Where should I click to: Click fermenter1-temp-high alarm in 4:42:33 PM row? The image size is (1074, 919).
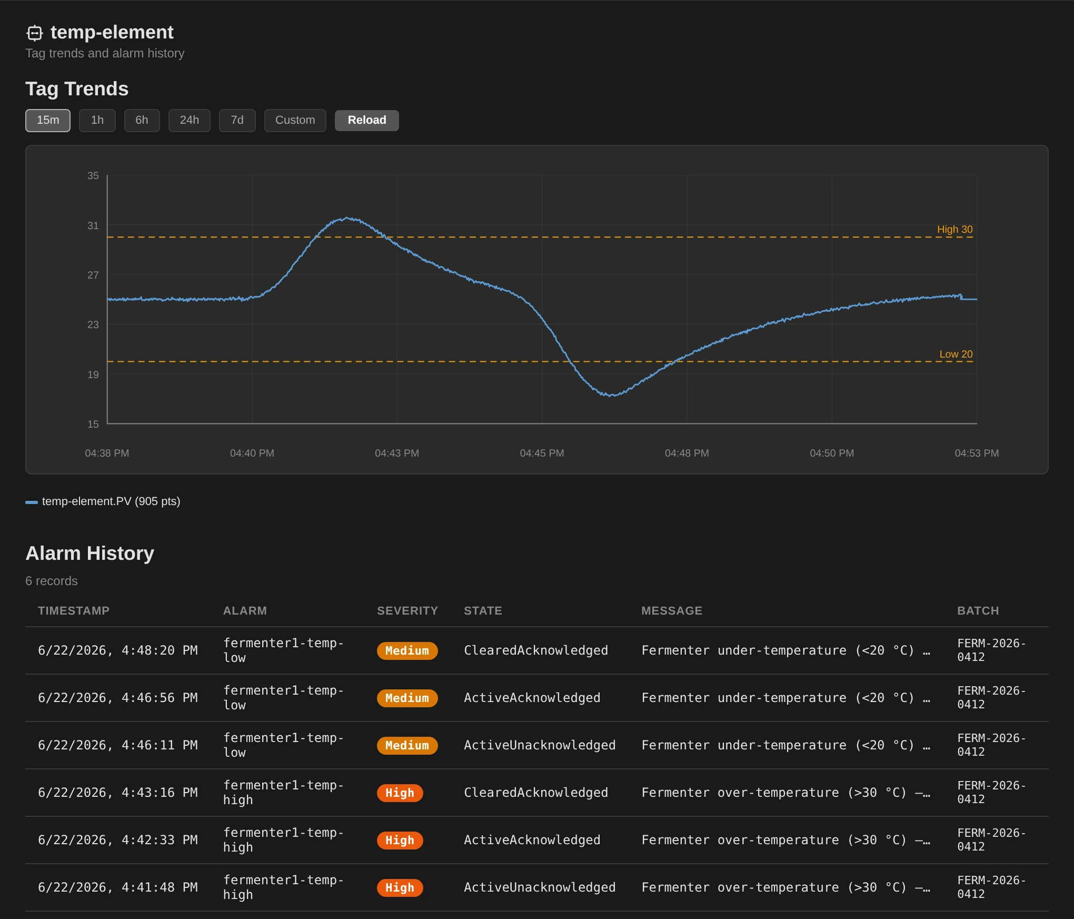tap(283, 841)
